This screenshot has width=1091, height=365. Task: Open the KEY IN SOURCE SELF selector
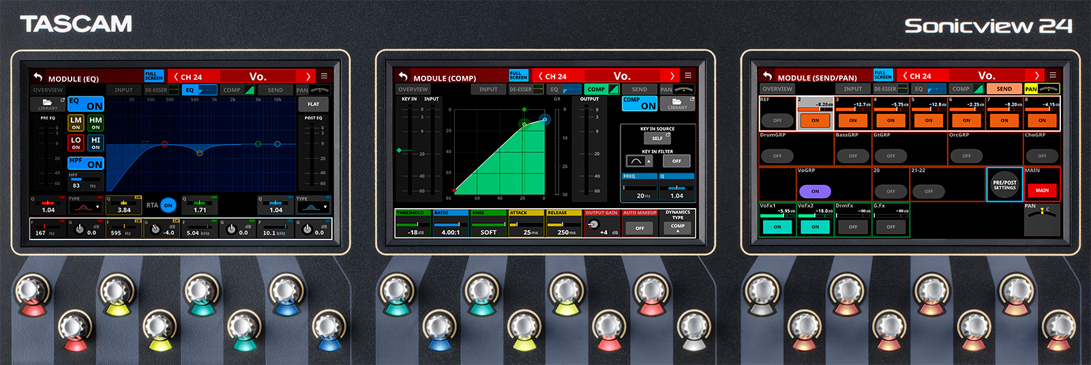point(657,138)
